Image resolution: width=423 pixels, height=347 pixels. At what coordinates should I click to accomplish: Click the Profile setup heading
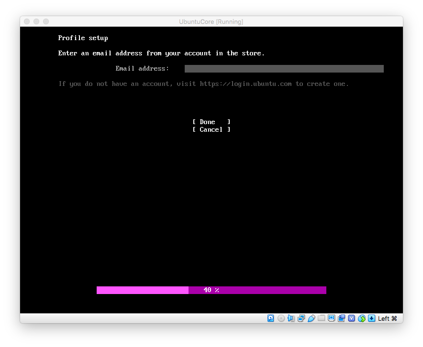[83, 38]
